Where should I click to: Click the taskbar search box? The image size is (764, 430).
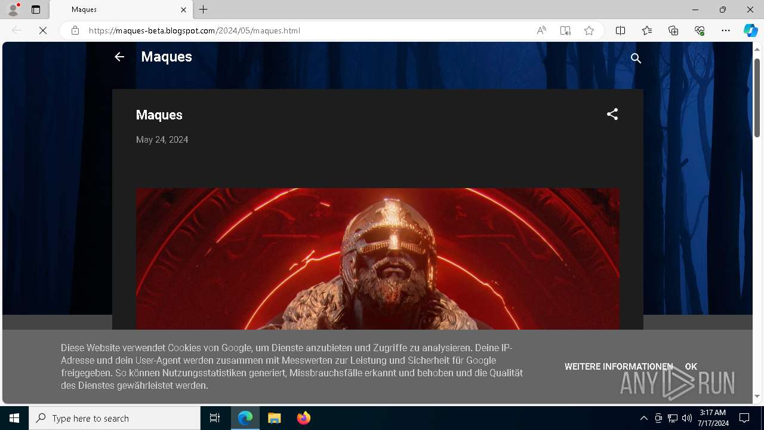115,418
